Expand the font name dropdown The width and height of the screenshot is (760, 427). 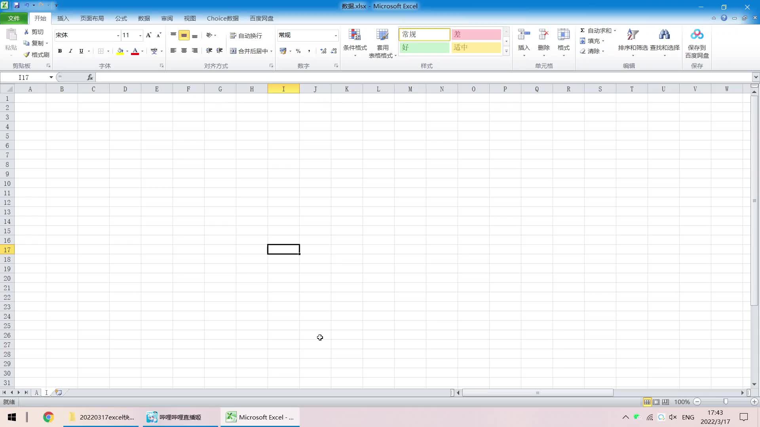(118, 36)
